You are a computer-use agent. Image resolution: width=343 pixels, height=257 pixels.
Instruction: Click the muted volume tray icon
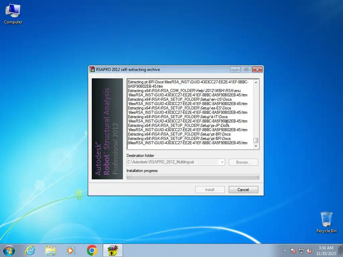click(x=309, y=251)
